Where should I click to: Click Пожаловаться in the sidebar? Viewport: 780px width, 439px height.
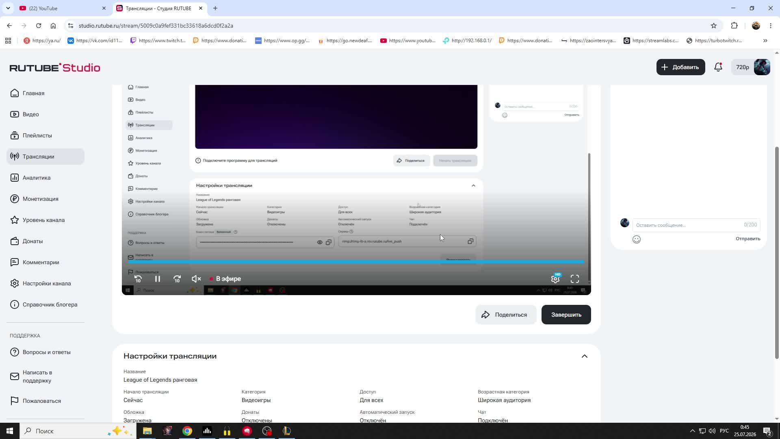45,401
